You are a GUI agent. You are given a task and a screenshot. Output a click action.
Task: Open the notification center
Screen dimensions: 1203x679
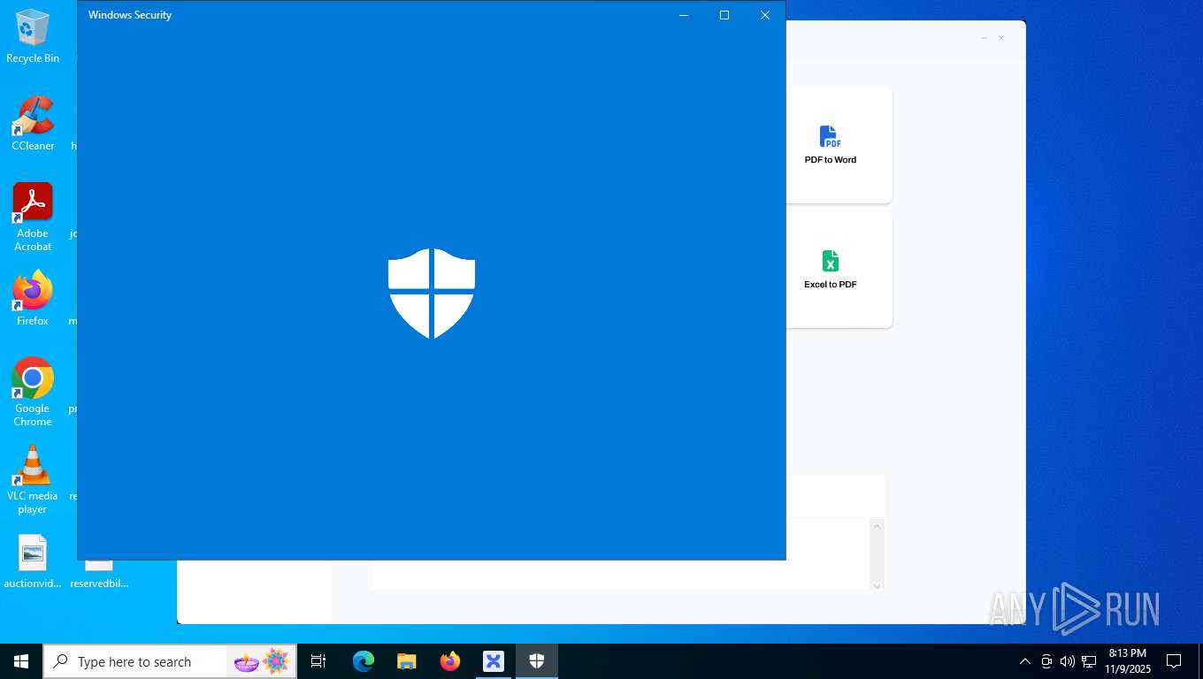[1174, 661]
